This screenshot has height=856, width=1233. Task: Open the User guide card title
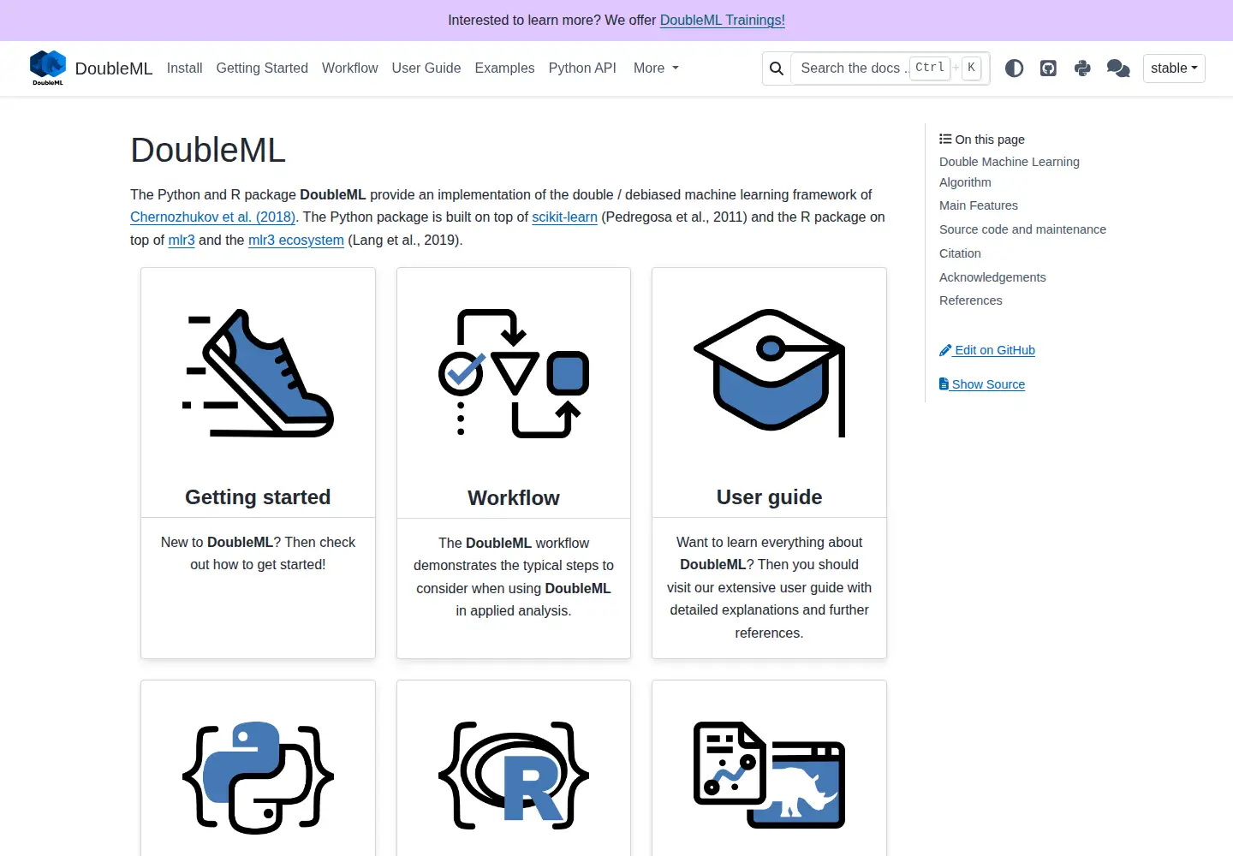tap(769, 497)
